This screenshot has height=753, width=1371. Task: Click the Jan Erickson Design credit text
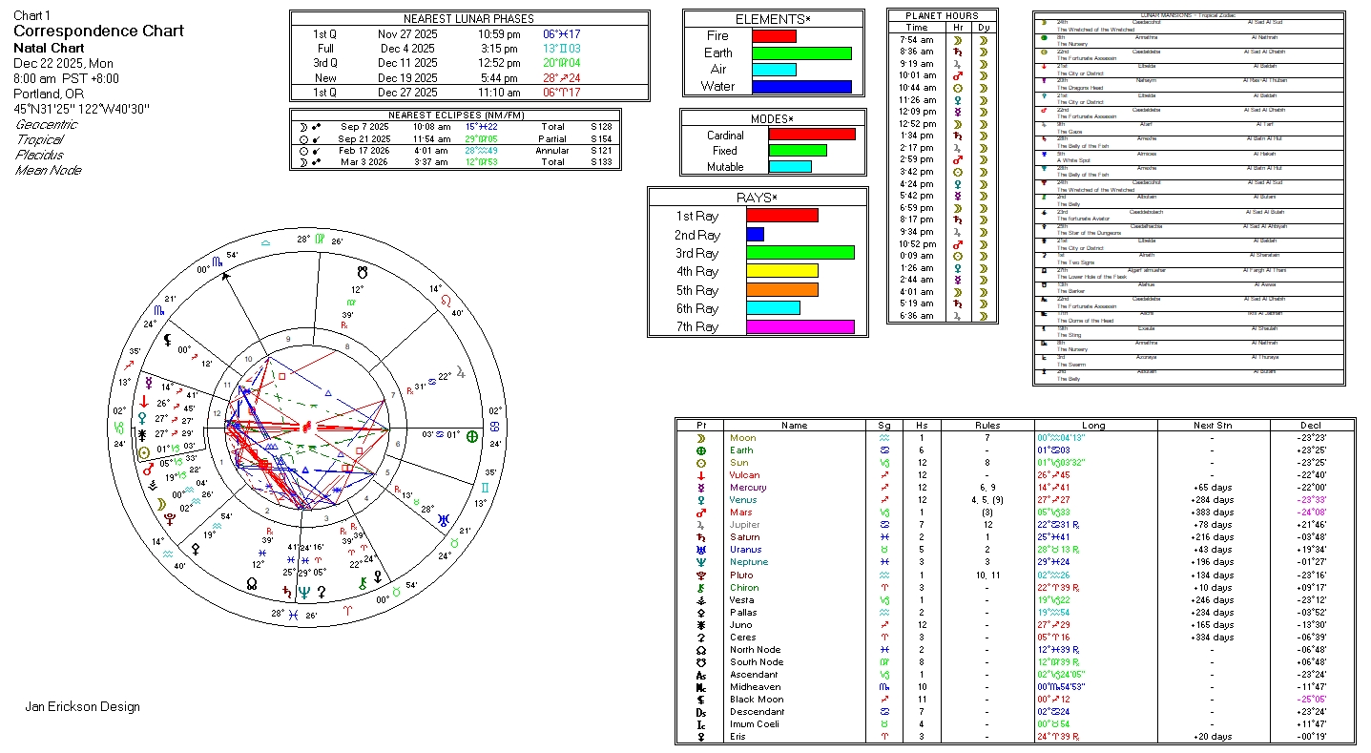click(82, 707)
